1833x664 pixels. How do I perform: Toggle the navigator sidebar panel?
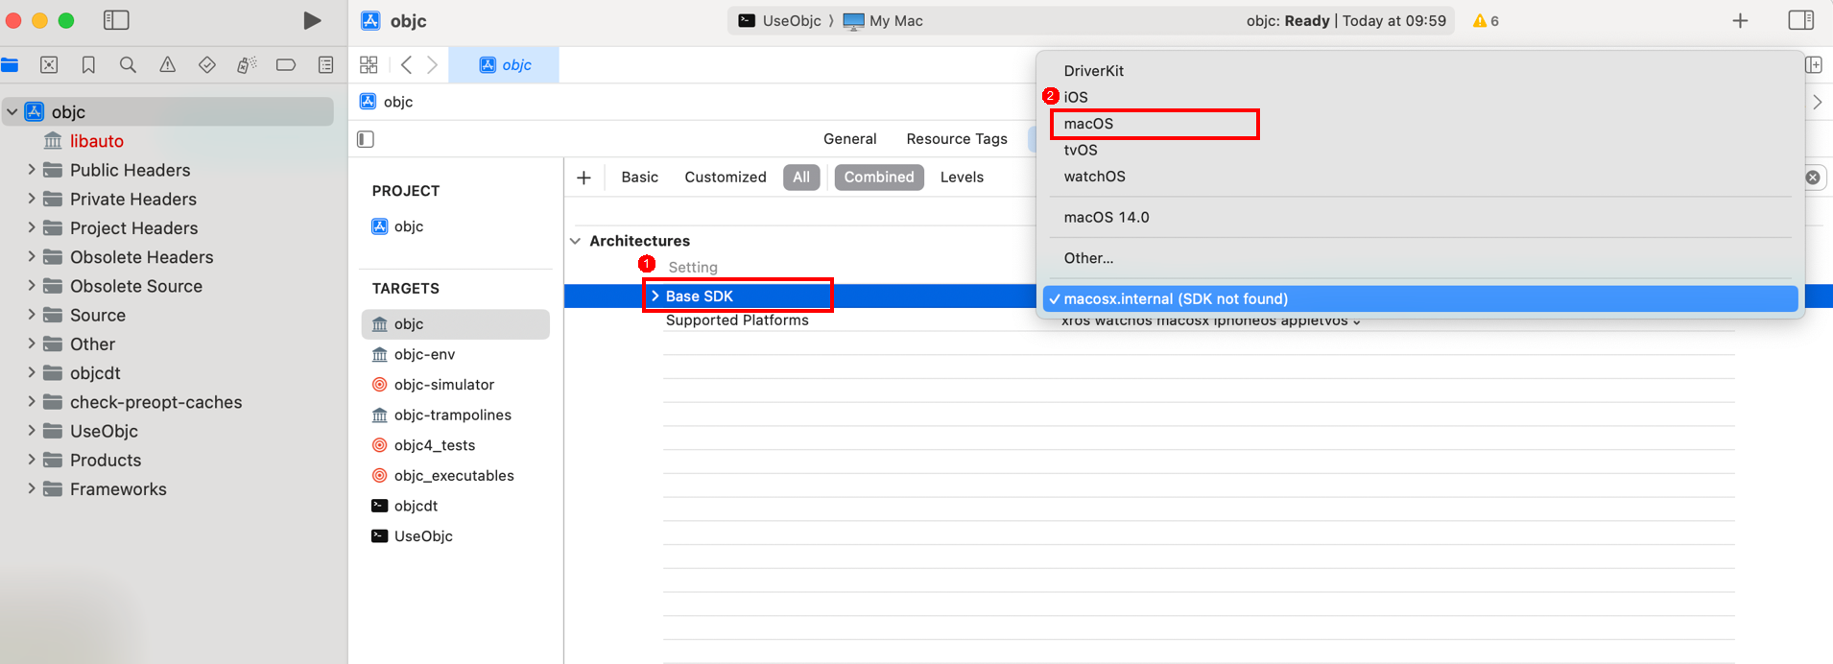pyautogui.click(x=116, y=20)
